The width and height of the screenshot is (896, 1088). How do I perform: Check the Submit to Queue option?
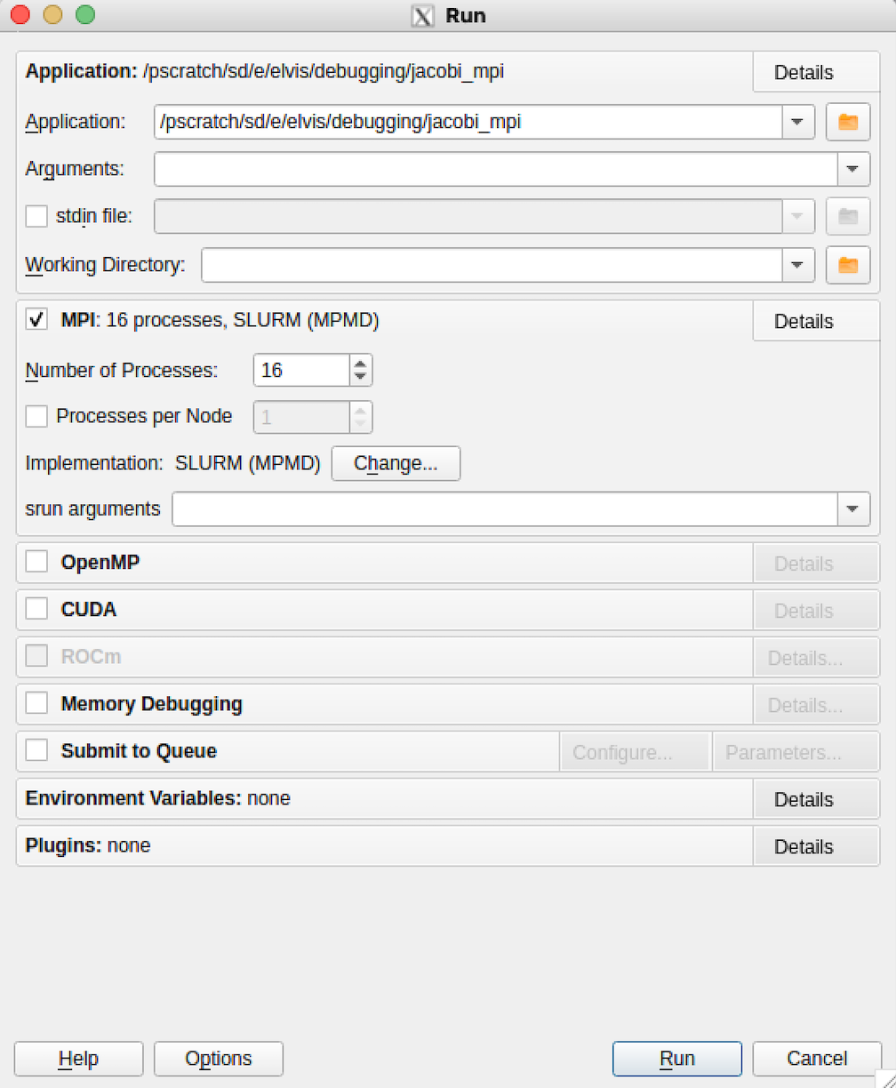tap(37, 751)
